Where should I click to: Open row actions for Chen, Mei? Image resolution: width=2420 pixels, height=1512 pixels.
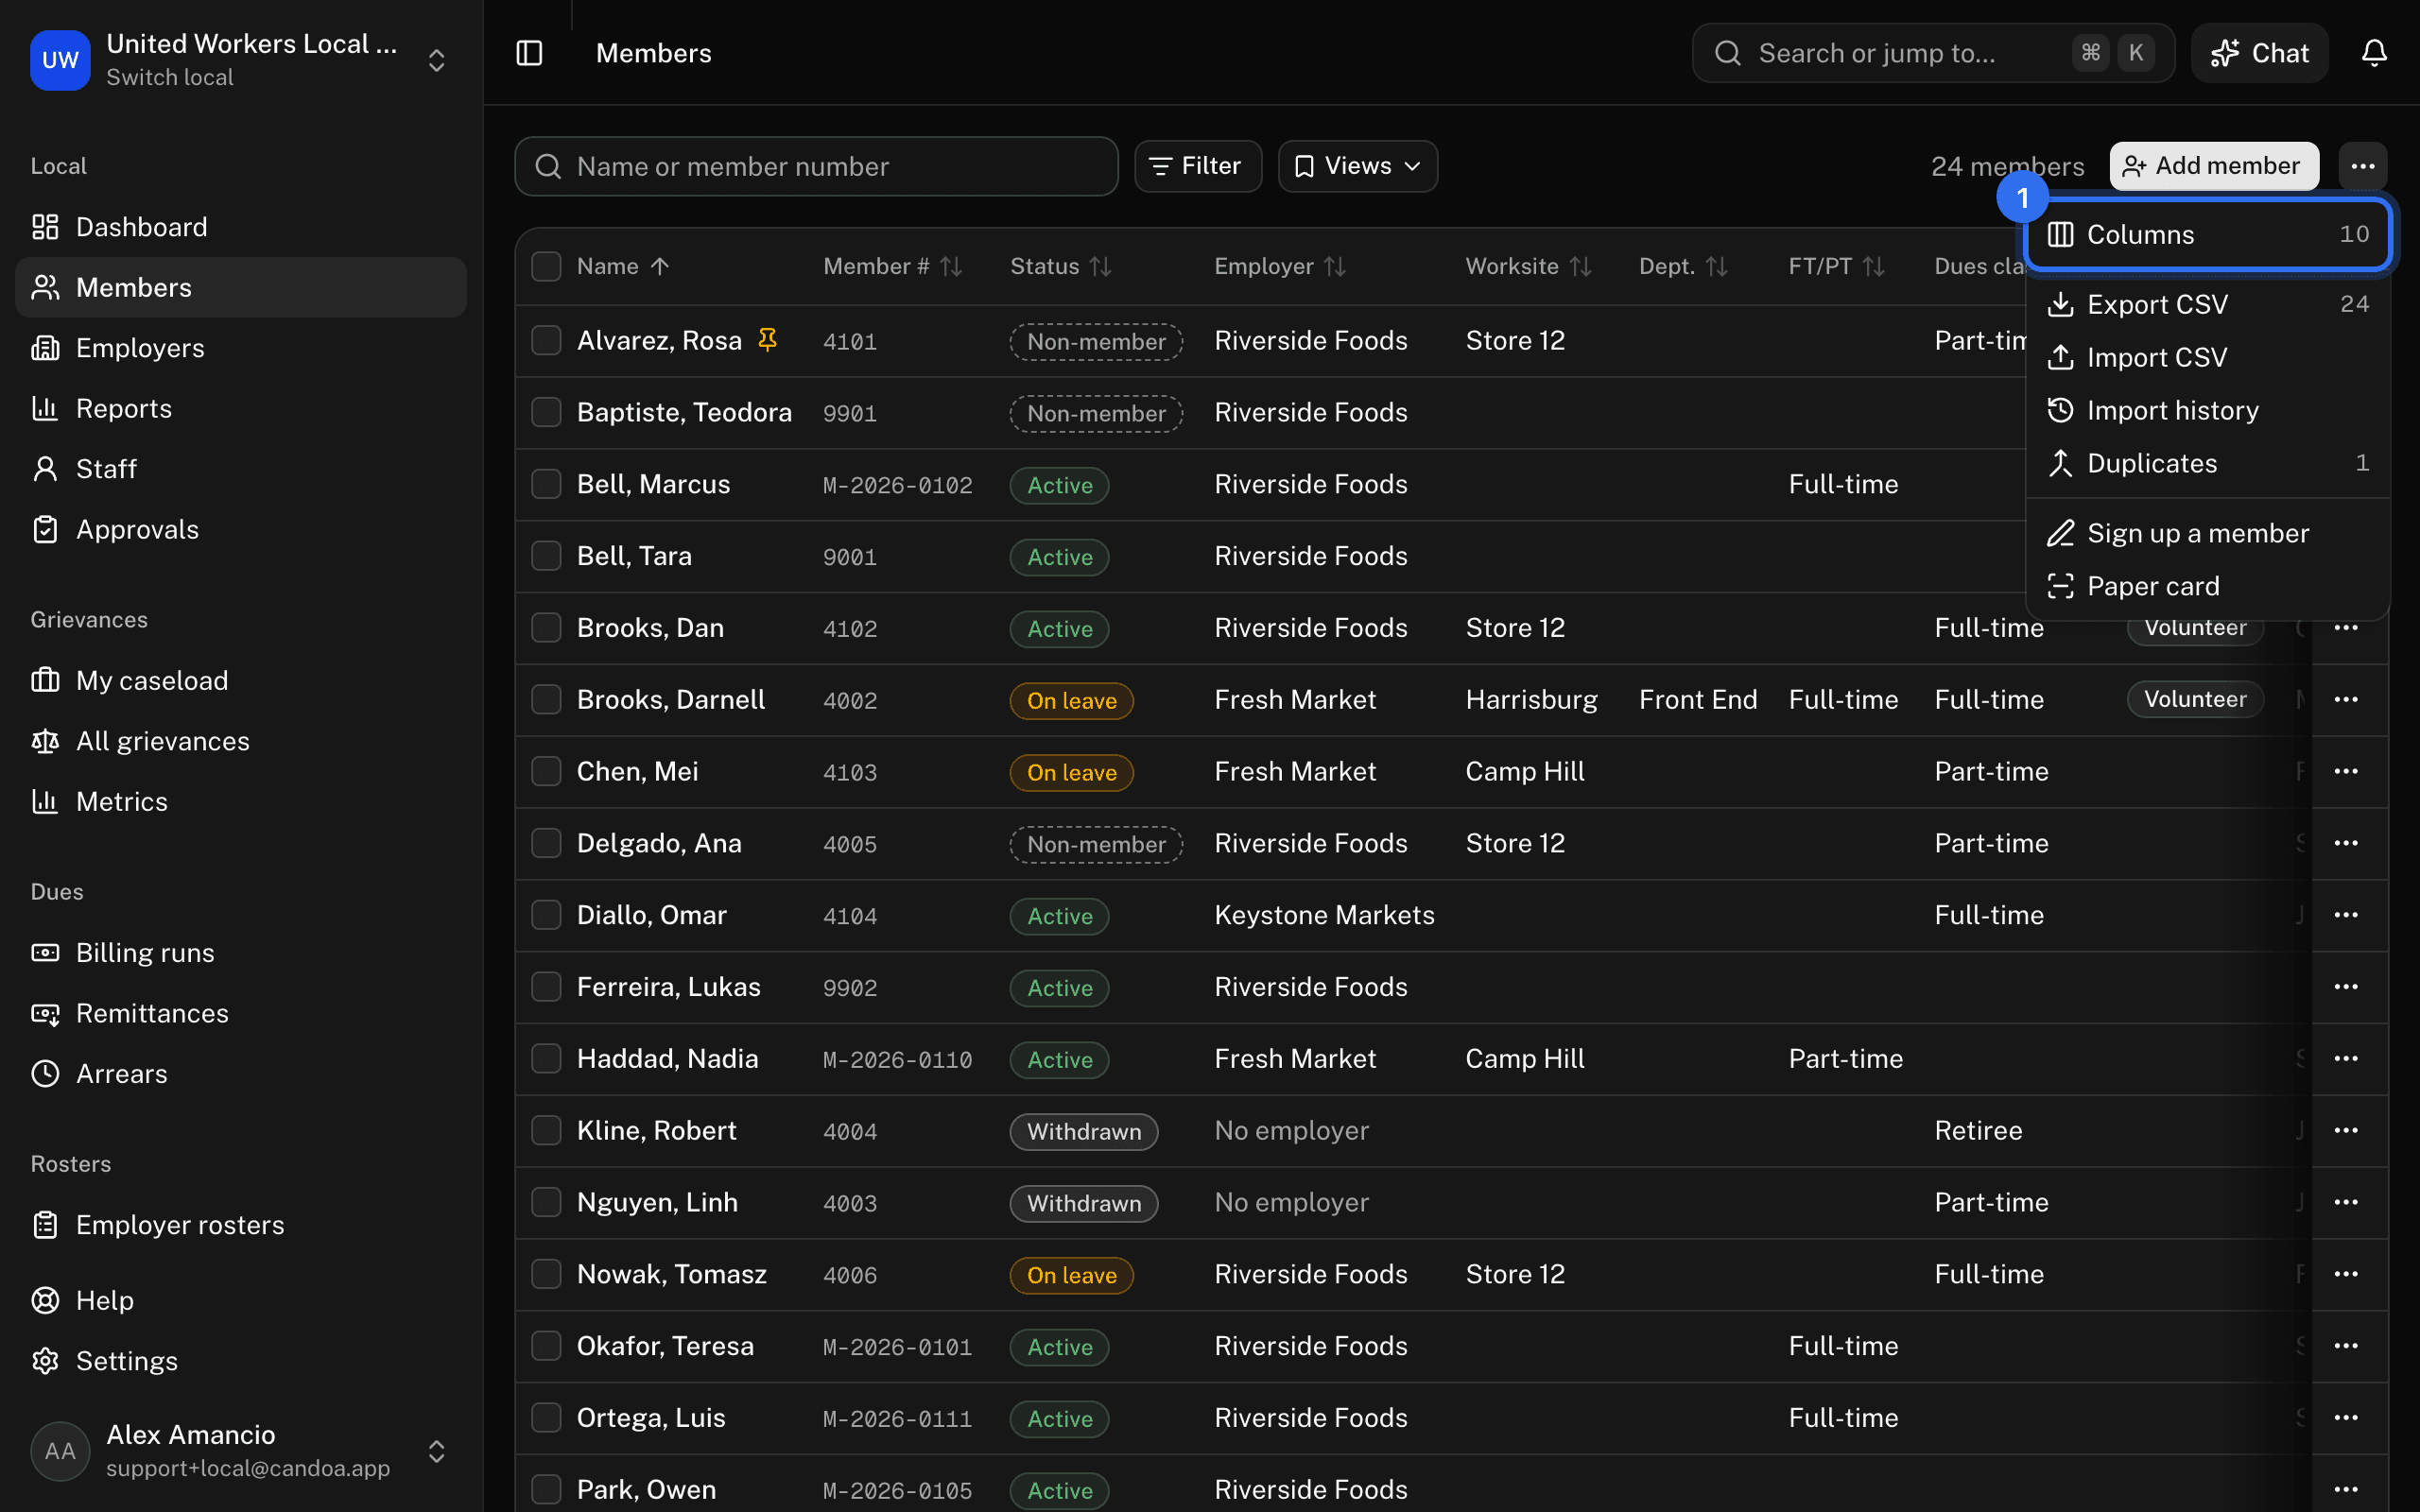(x=2346, y=772)
